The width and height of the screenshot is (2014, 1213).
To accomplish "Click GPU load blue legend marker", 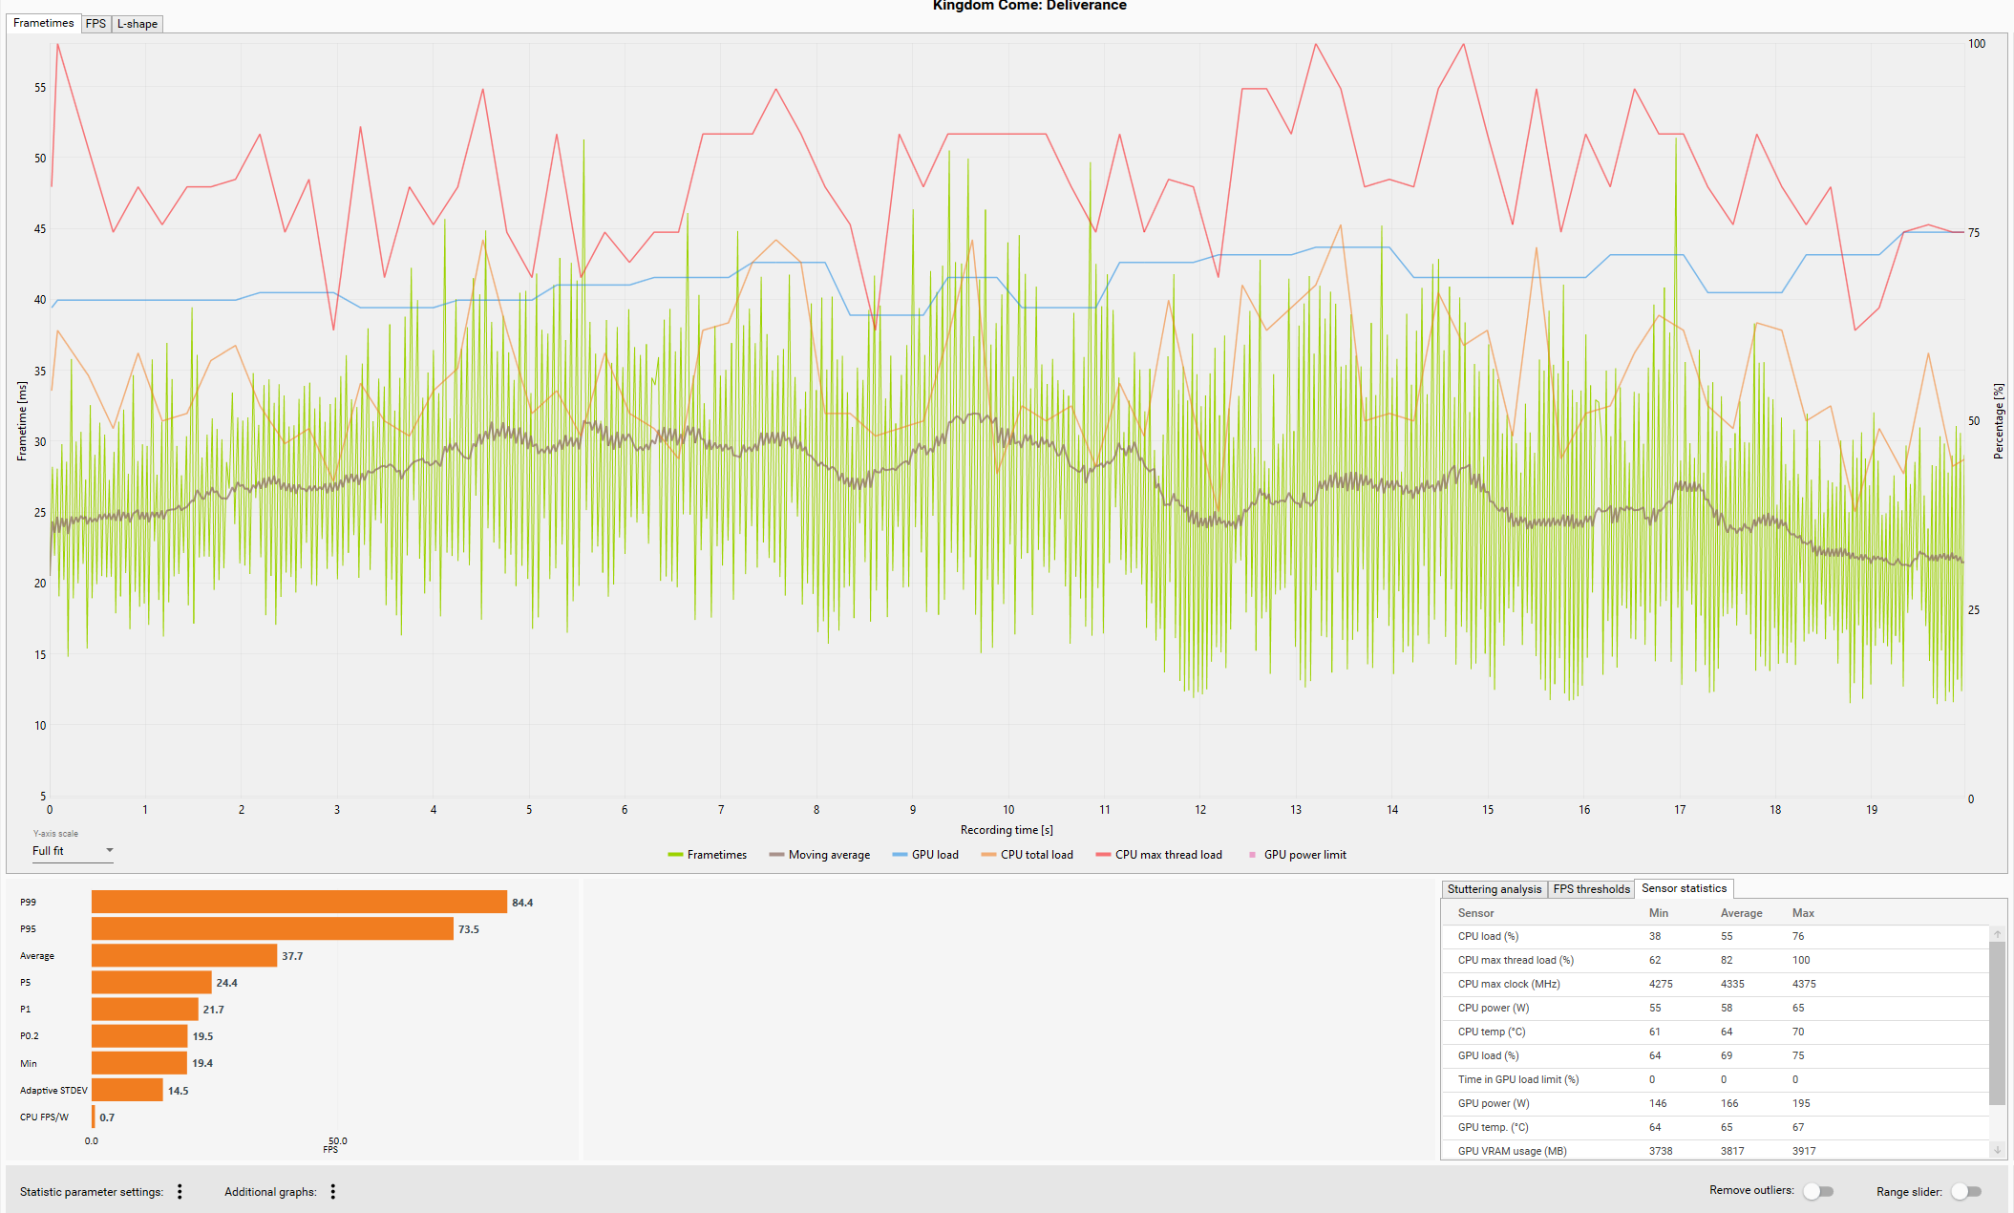I will (900, 855).
